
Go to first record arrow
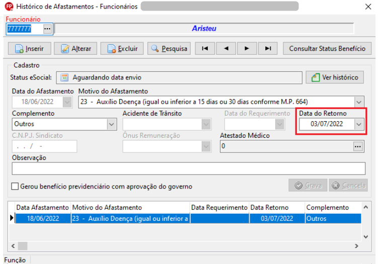205,49
